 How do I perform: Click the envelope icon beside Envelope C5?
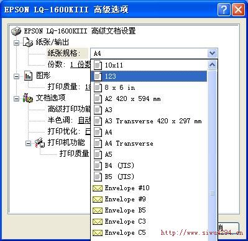pos(98,233)
